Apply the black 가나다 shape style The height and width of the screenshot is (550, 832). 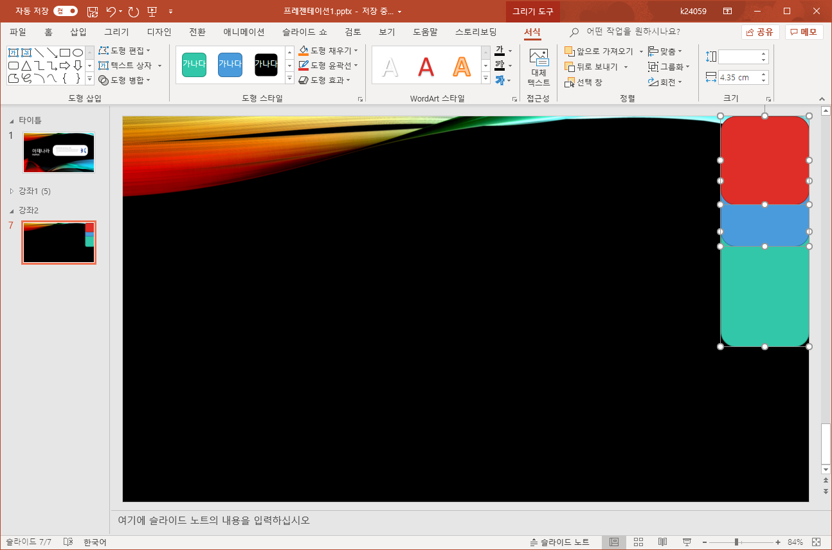click(266, 64)
